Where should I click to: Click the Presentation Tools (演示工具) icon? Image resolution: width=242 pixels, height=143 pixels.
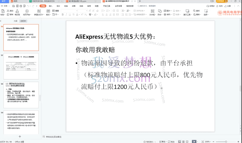pyautogui.click(x=187, y=11)
